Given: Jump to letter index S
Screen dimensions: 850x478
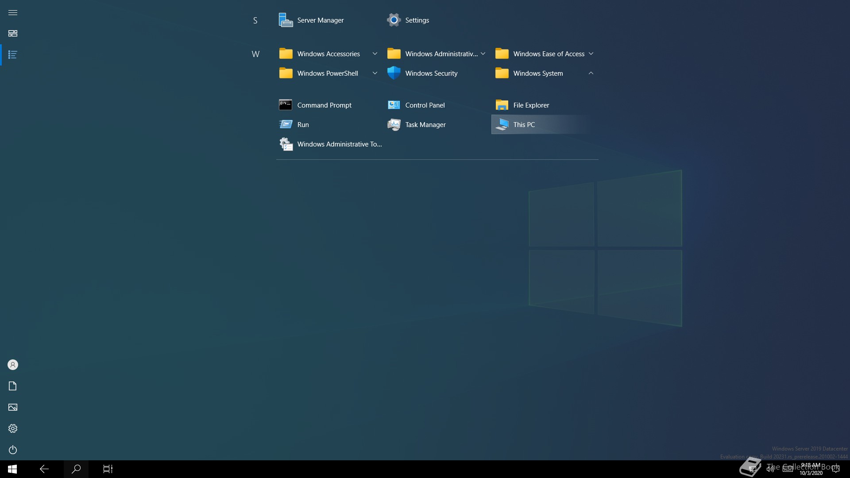Looking at the screenshot, I should (x=255, y=20).
